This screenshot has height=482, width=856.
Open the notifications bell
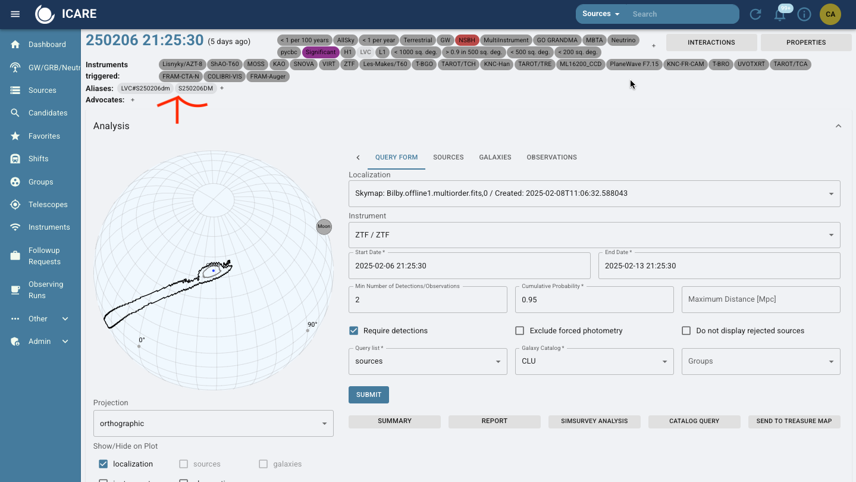point(779,15)
